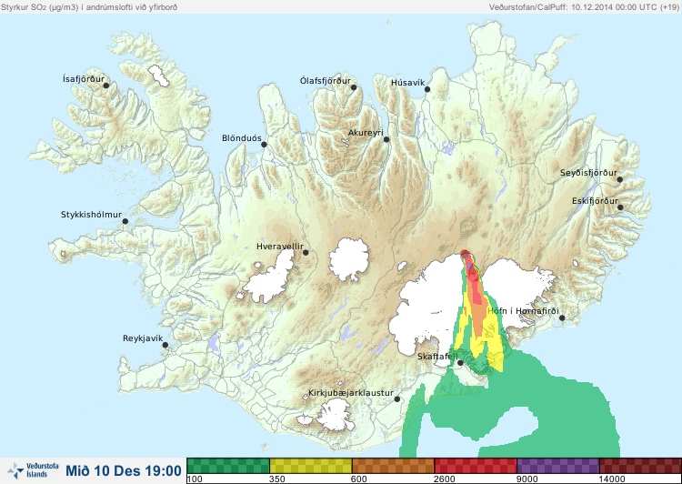Click the dark red 14000 legend swatch
Image resolution: width=682 pixels, height=484 pixels.
(640, 466)
